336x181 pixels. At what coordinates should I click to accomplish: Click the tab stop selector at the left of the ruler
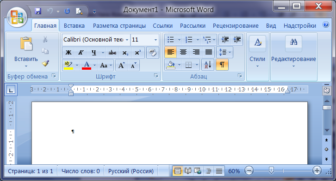point(11,90)
